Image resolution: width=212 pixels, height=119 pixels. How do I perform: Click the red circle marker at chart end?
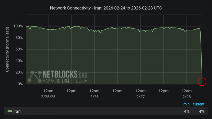coord(202,82)
